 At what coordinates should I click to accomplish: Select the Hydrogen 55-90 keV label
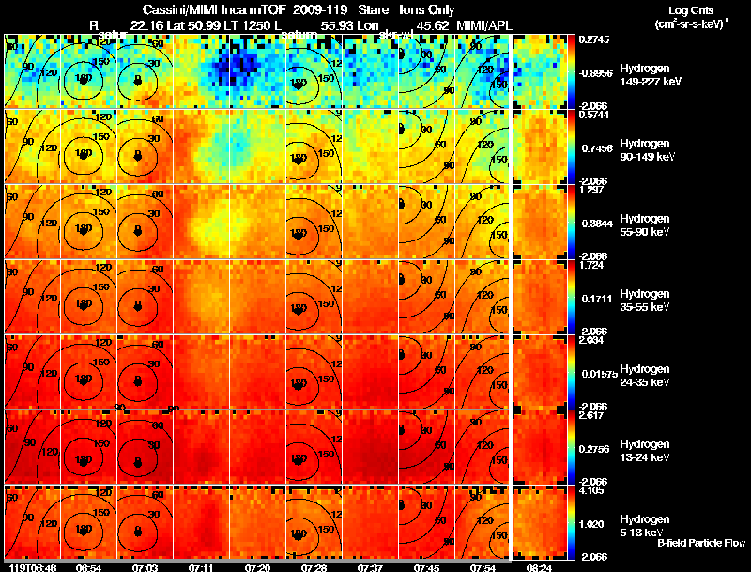click(x=645, y=225)
